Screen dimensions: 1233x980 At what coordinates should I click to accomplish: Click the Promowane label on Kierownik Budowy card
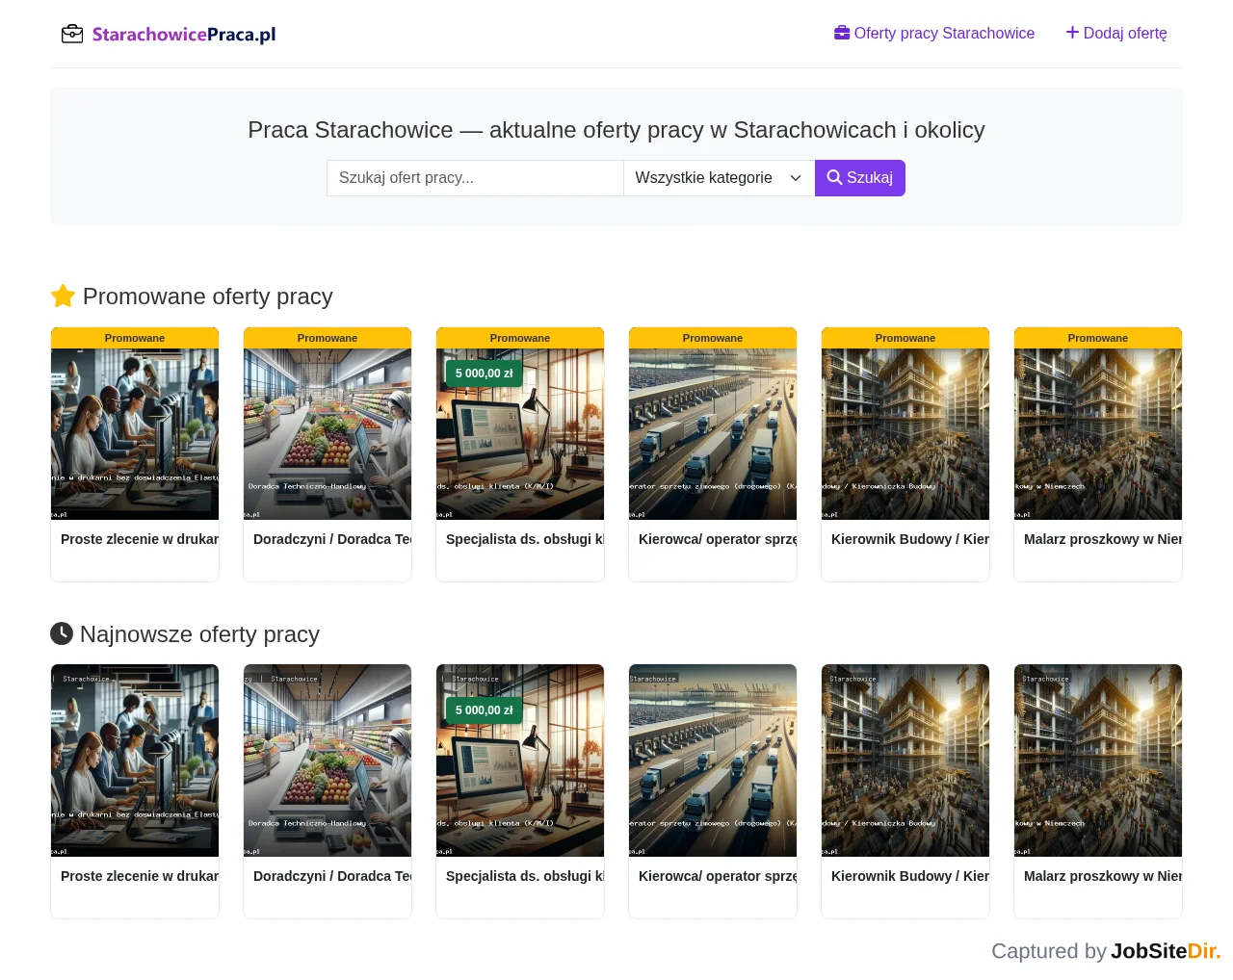[905, 338]
